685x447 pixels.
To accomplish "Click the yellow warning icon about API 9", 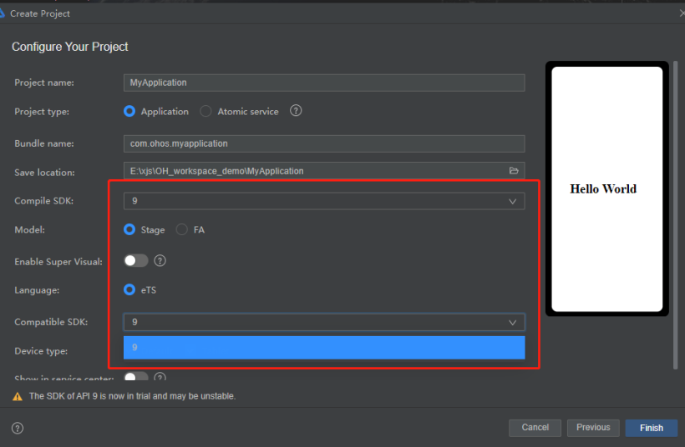I will pyautogui.click(x=18, y=396).
